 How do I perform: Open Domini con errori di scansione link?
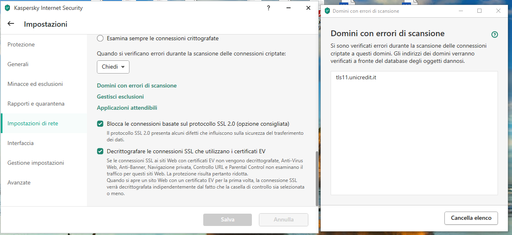coord(136,85)
